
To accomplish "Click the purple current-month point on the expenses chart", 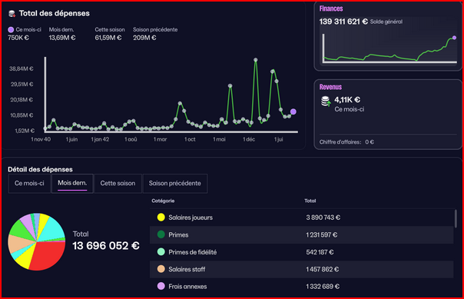I will coord(293,111).
